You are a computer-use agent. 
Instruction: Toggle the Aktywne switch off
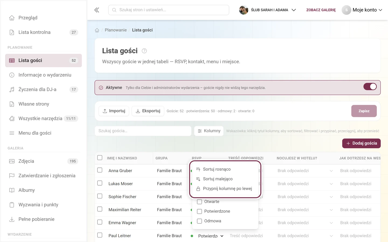(x=370, y=87)
